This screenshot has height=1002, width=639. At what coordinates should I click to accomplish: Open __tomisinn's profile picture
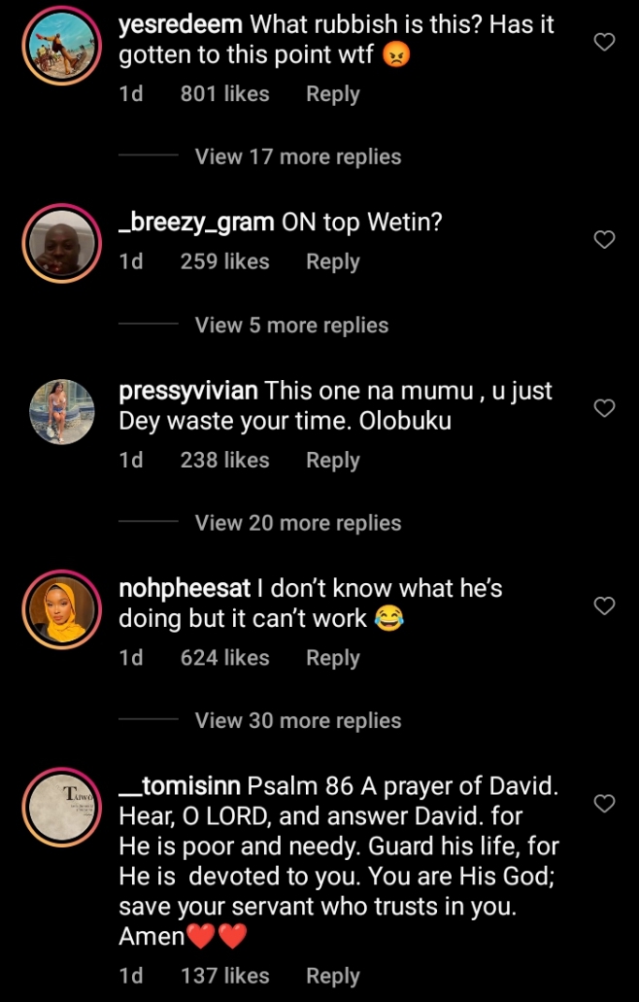click(62, 808)
